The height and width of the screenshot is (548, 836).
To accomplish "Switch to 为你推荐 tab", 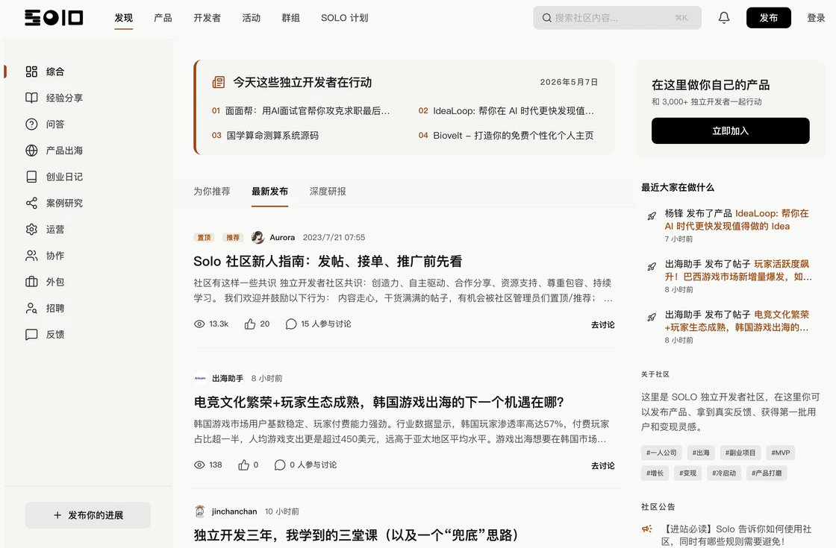I will point(212,191).
